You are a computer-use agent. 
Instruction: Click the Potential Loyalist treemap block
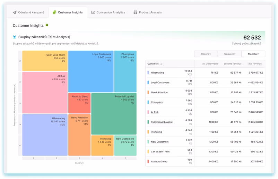pos(114,114)
